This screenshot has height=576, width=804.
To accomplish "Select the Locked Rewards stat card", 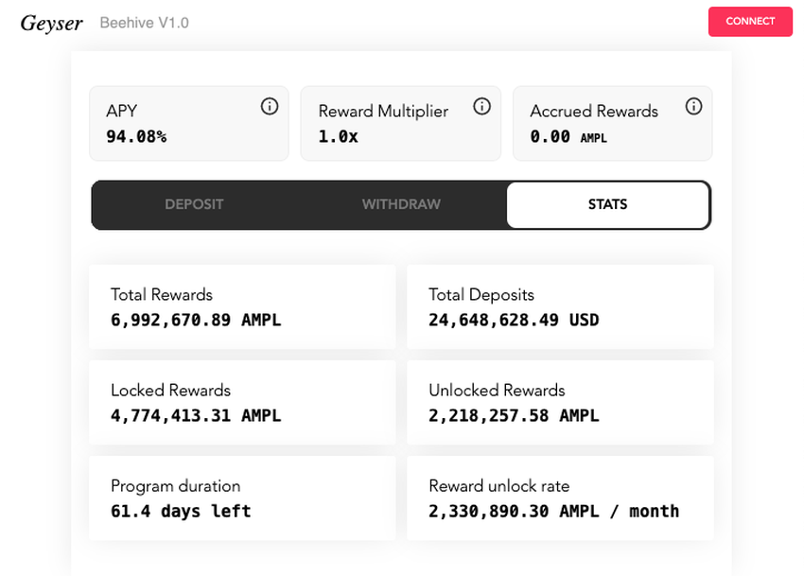I will [242, 403].
